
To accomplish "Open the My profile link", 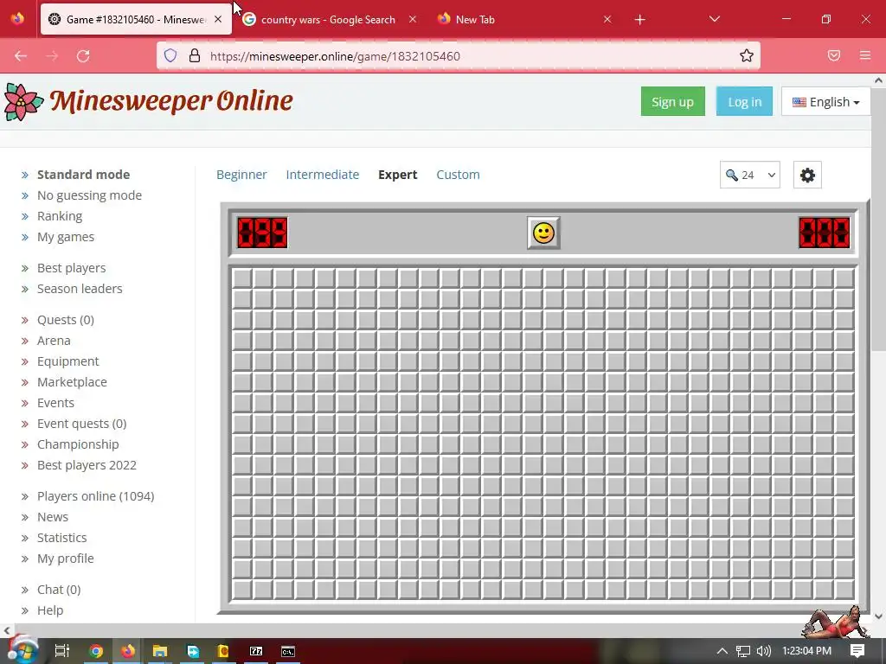I will [x=66, y=559].
